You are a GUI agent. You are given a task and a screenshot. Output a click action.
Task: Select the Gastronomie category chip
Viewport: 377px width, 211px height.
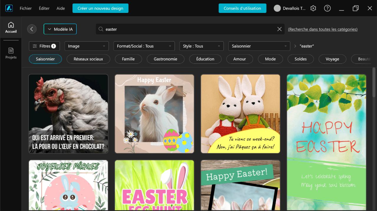[166, 59]
